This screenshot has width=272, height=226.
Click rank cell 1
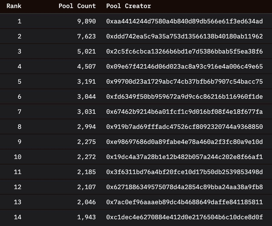pyautogui.click(x=19, y=21)
